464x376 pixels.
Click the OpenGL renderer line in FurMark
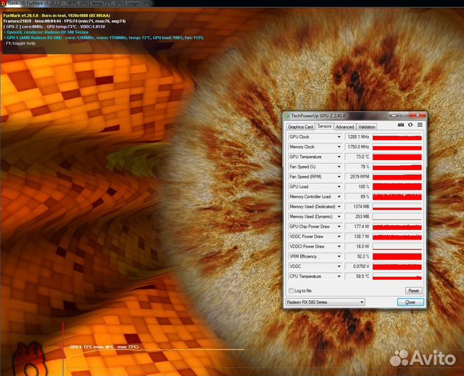click(x=46, y=32)
